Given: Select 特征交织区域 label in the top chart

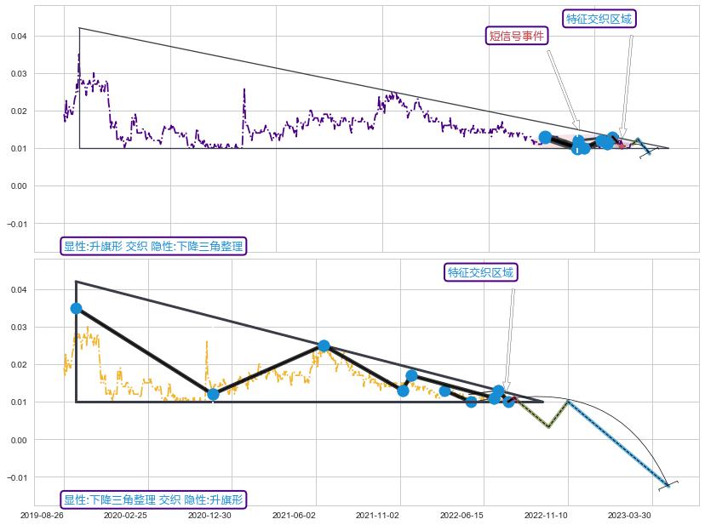Looking at the screenshot, I should [599, 19].
